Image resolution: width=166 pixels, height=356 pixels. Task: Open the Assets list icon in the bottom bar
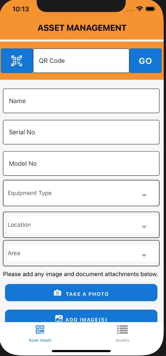(122, 330)
